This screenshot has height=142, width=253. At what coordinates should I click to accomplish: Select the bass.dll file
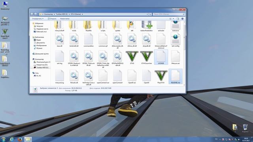click(59, 40)
